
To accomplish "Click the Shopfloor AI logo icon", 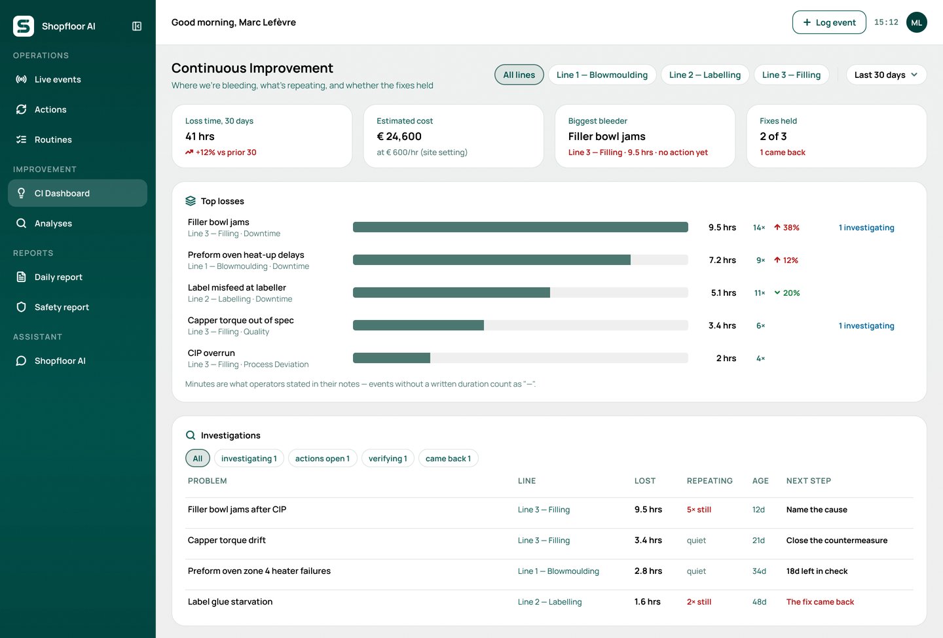I will click(24, 26).
